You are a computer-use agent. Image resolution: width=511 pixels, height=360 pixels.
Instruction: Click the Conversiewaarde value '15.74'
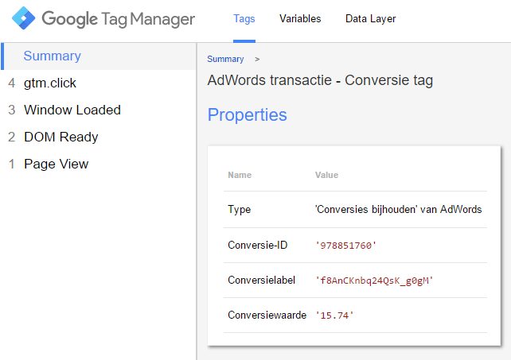click(335, 315)
